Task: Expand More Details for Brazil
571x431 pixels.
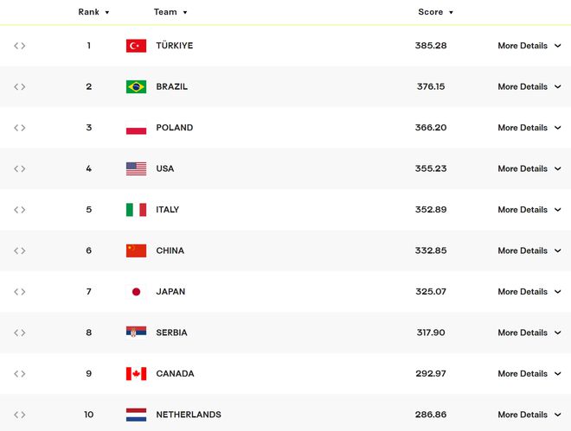Action: click(529, 86)
